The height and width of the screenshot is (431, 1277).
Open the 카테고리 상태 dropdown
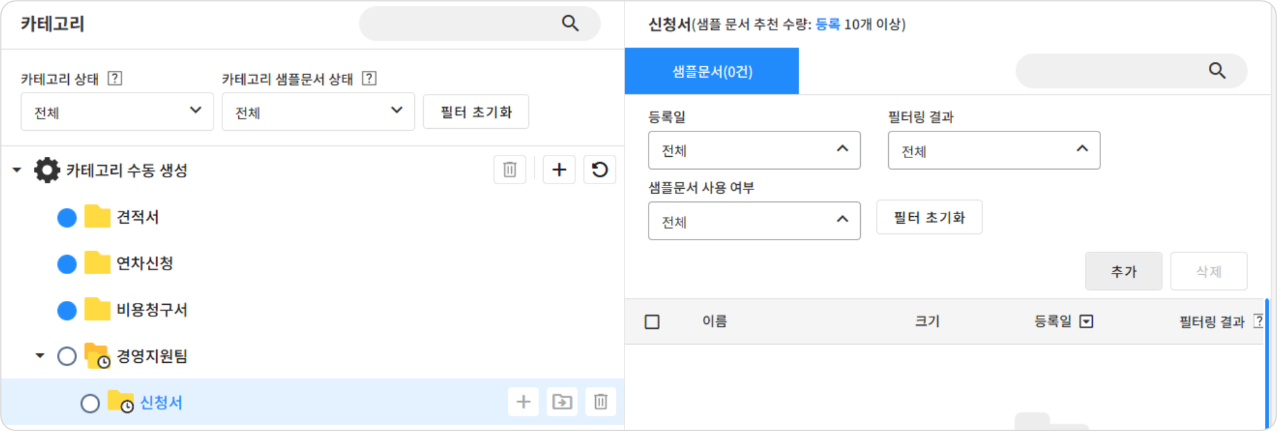tap(117, 112)
